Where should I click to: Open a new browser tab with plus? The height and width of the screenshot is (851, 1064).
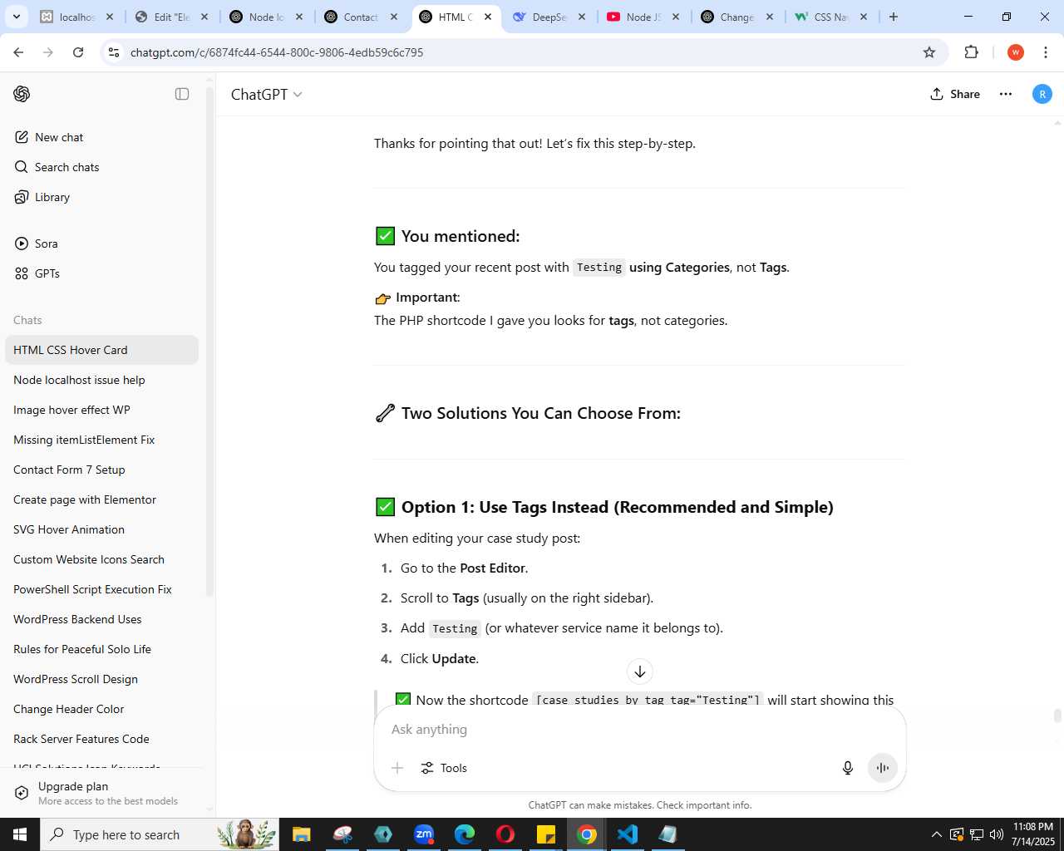(894, 17)
